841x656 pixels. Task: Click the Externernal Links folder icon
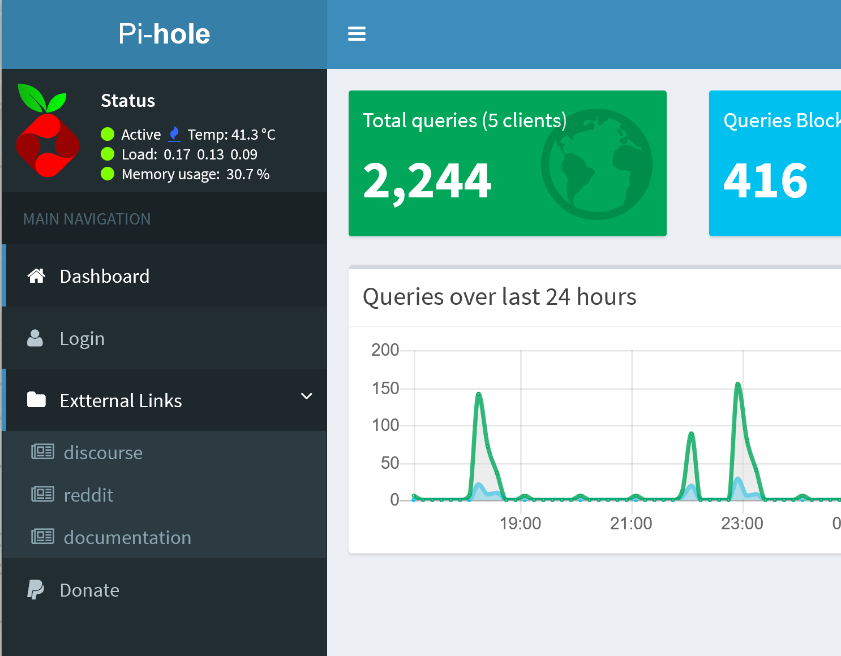tap(36, 400)
